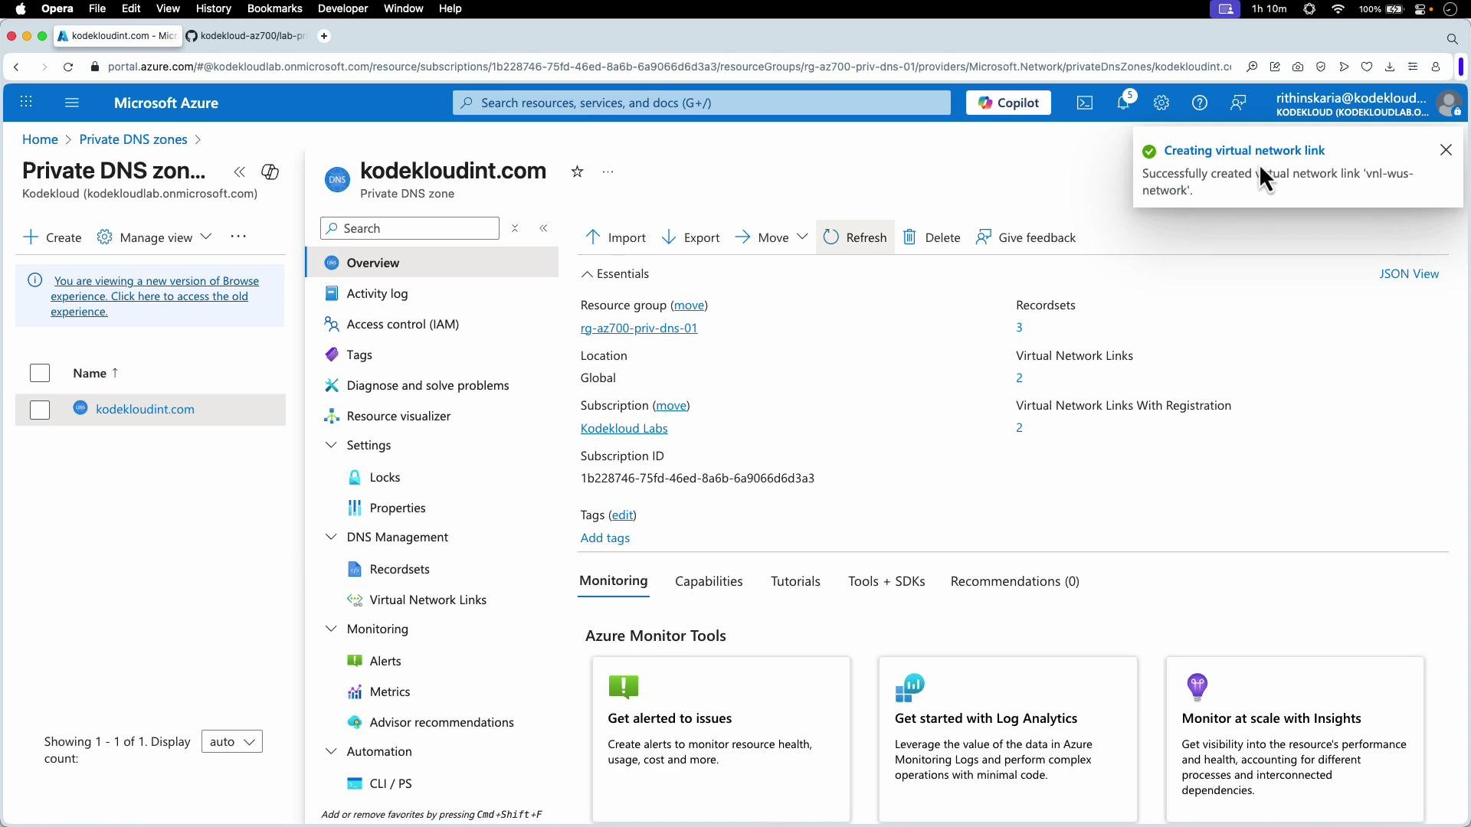The image size is (1471, 827).
Task: Click Refresh in the command bar
Action: [x=855, y=237]
